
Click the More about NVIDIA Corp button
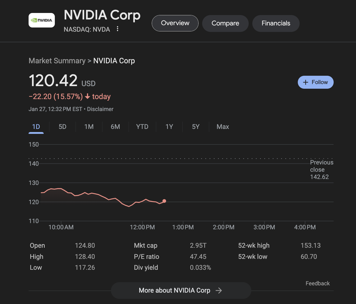coord(174,290)
